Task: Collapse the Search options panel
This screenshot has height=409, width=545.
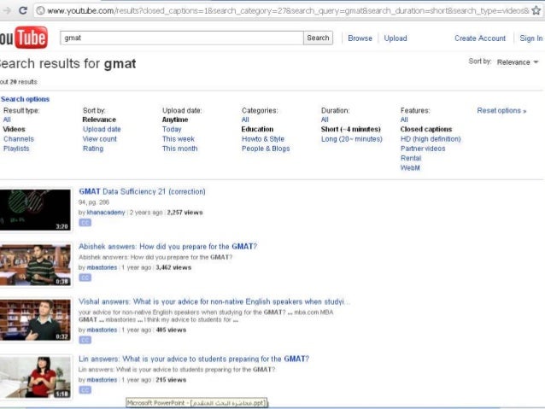Action: coord(25,99)
